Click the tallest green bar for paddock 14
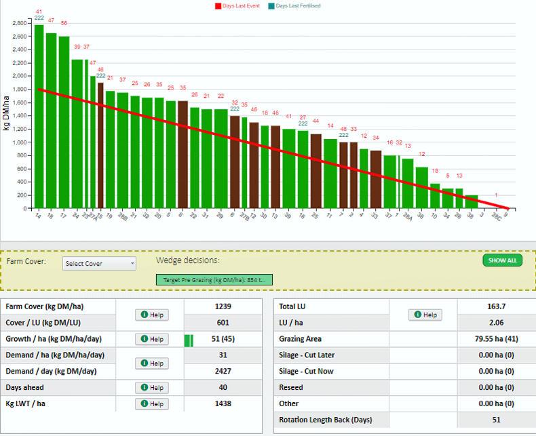 pyautogui.click(x=39, y=117)
